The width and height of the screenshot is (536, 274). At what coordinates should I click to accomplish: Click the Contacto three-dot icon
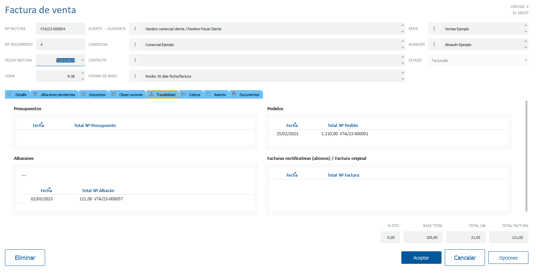pyautogui.click(x=135, y=60)
